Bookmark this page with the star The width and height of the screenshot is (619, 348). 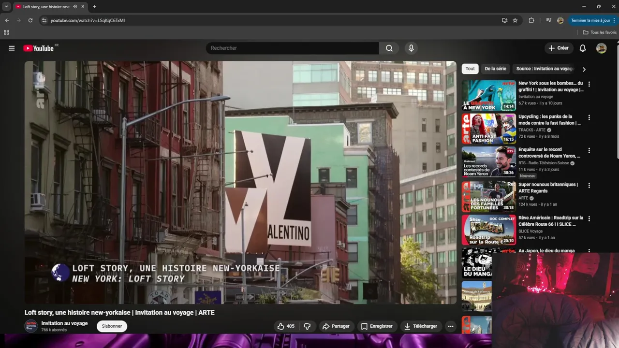click(x=515, y=20)
